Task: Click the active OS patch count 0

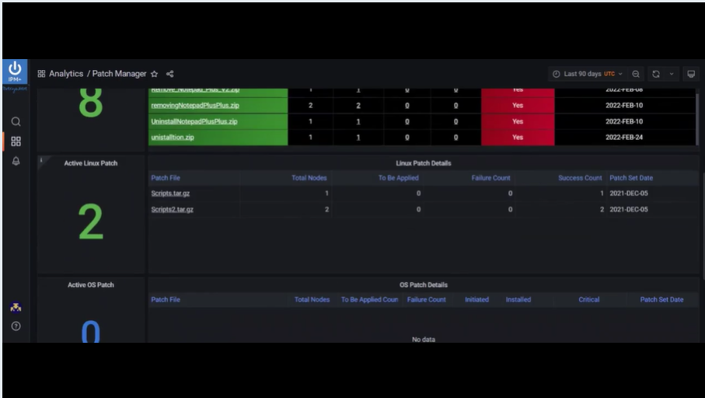Action: pyautogui.click(x=91, y=332)
